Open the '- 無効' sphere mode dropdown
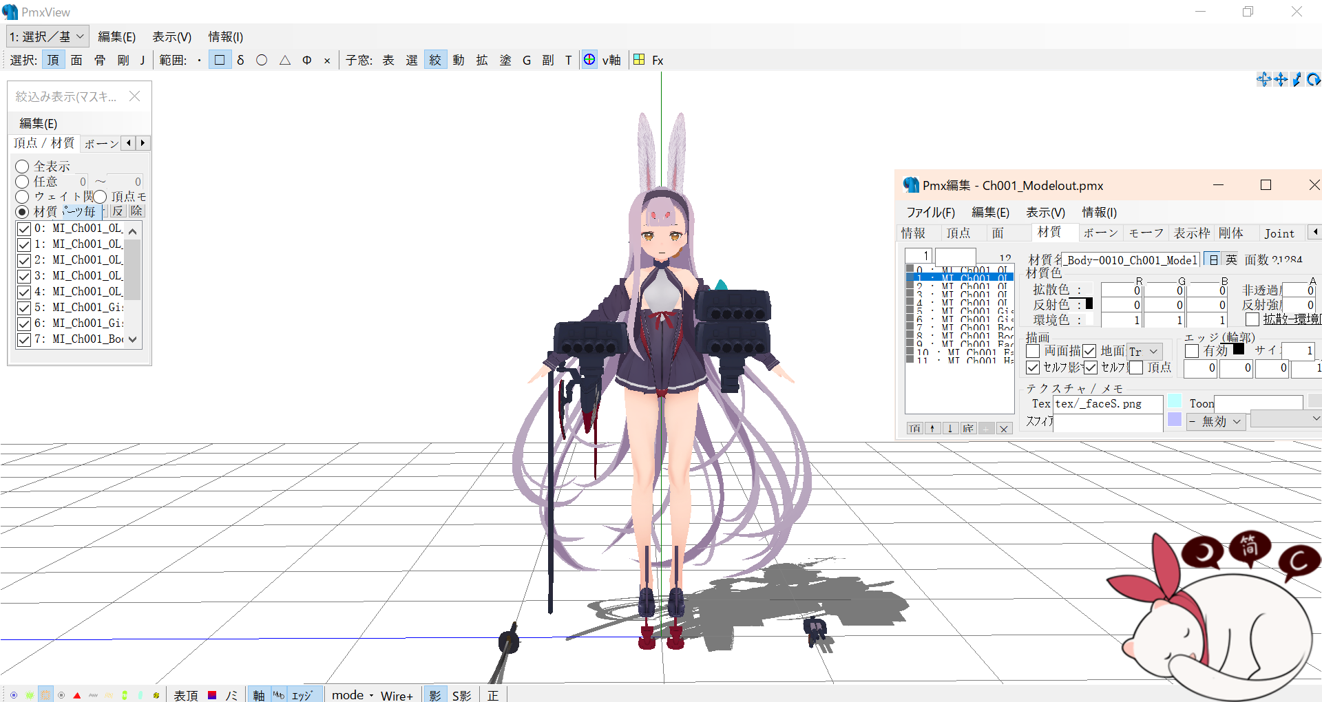1322x702 pixels. pos(1216,421)
